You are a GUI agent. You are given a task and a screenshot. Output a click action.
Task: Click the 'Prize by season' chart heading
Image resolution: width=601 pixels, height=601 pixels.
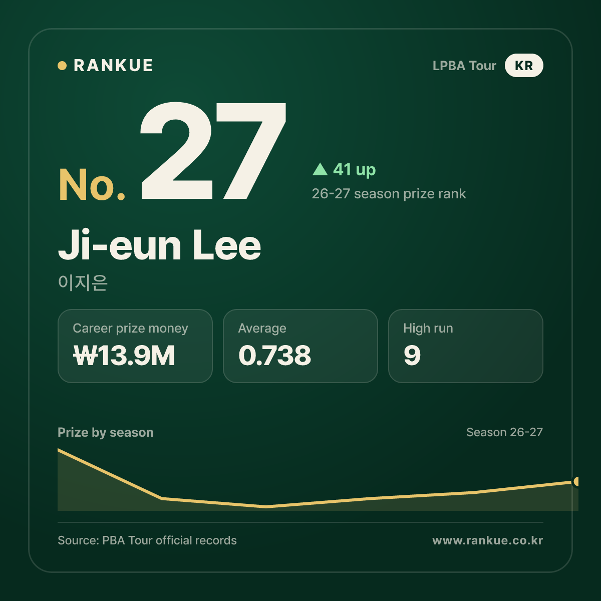pos(106,433)
